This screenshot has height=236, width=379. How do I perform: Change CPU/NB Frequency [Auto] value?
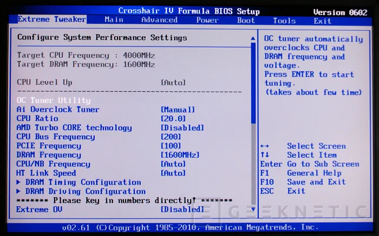click(173, 164)
